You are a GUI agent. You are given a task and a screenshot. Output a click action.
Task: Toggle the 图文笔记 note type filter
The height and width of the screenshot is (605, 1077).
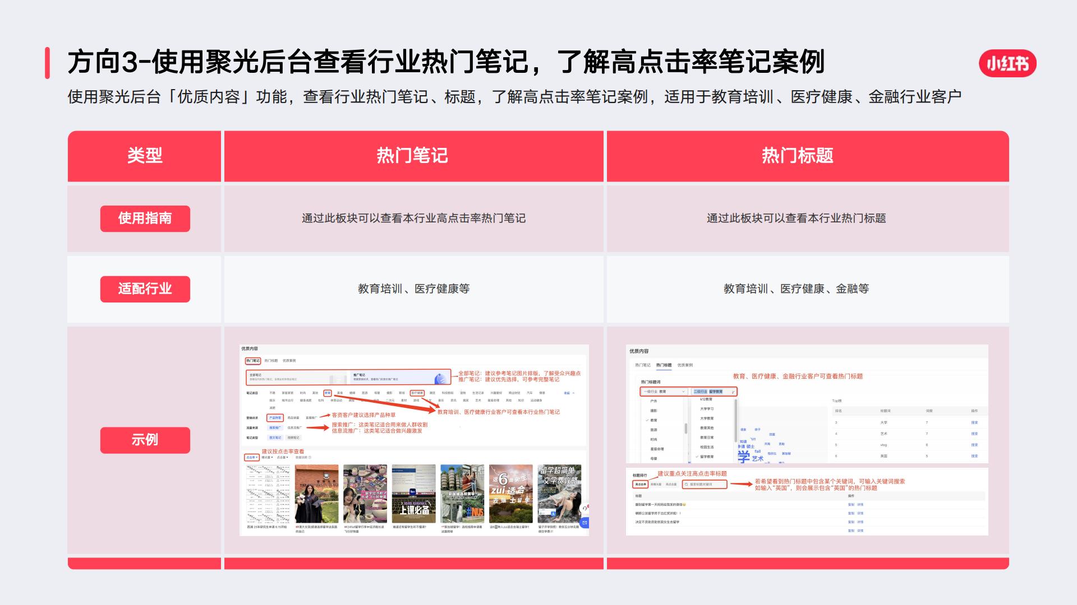click(x=276, y=438)
